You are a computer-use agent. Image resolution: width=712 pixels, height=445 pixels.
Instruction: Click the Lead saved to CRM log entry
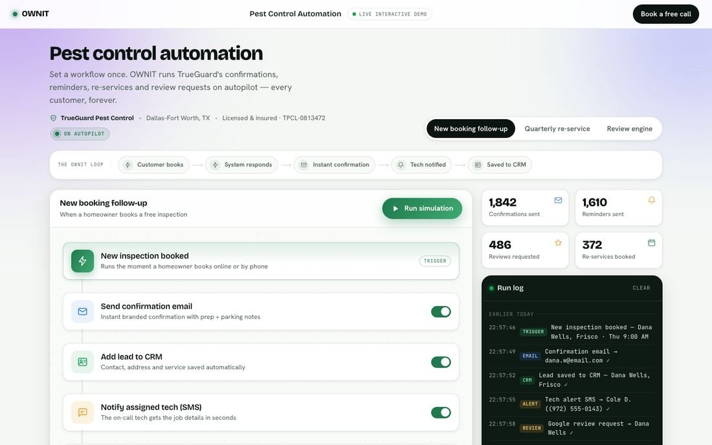point(572,380)
